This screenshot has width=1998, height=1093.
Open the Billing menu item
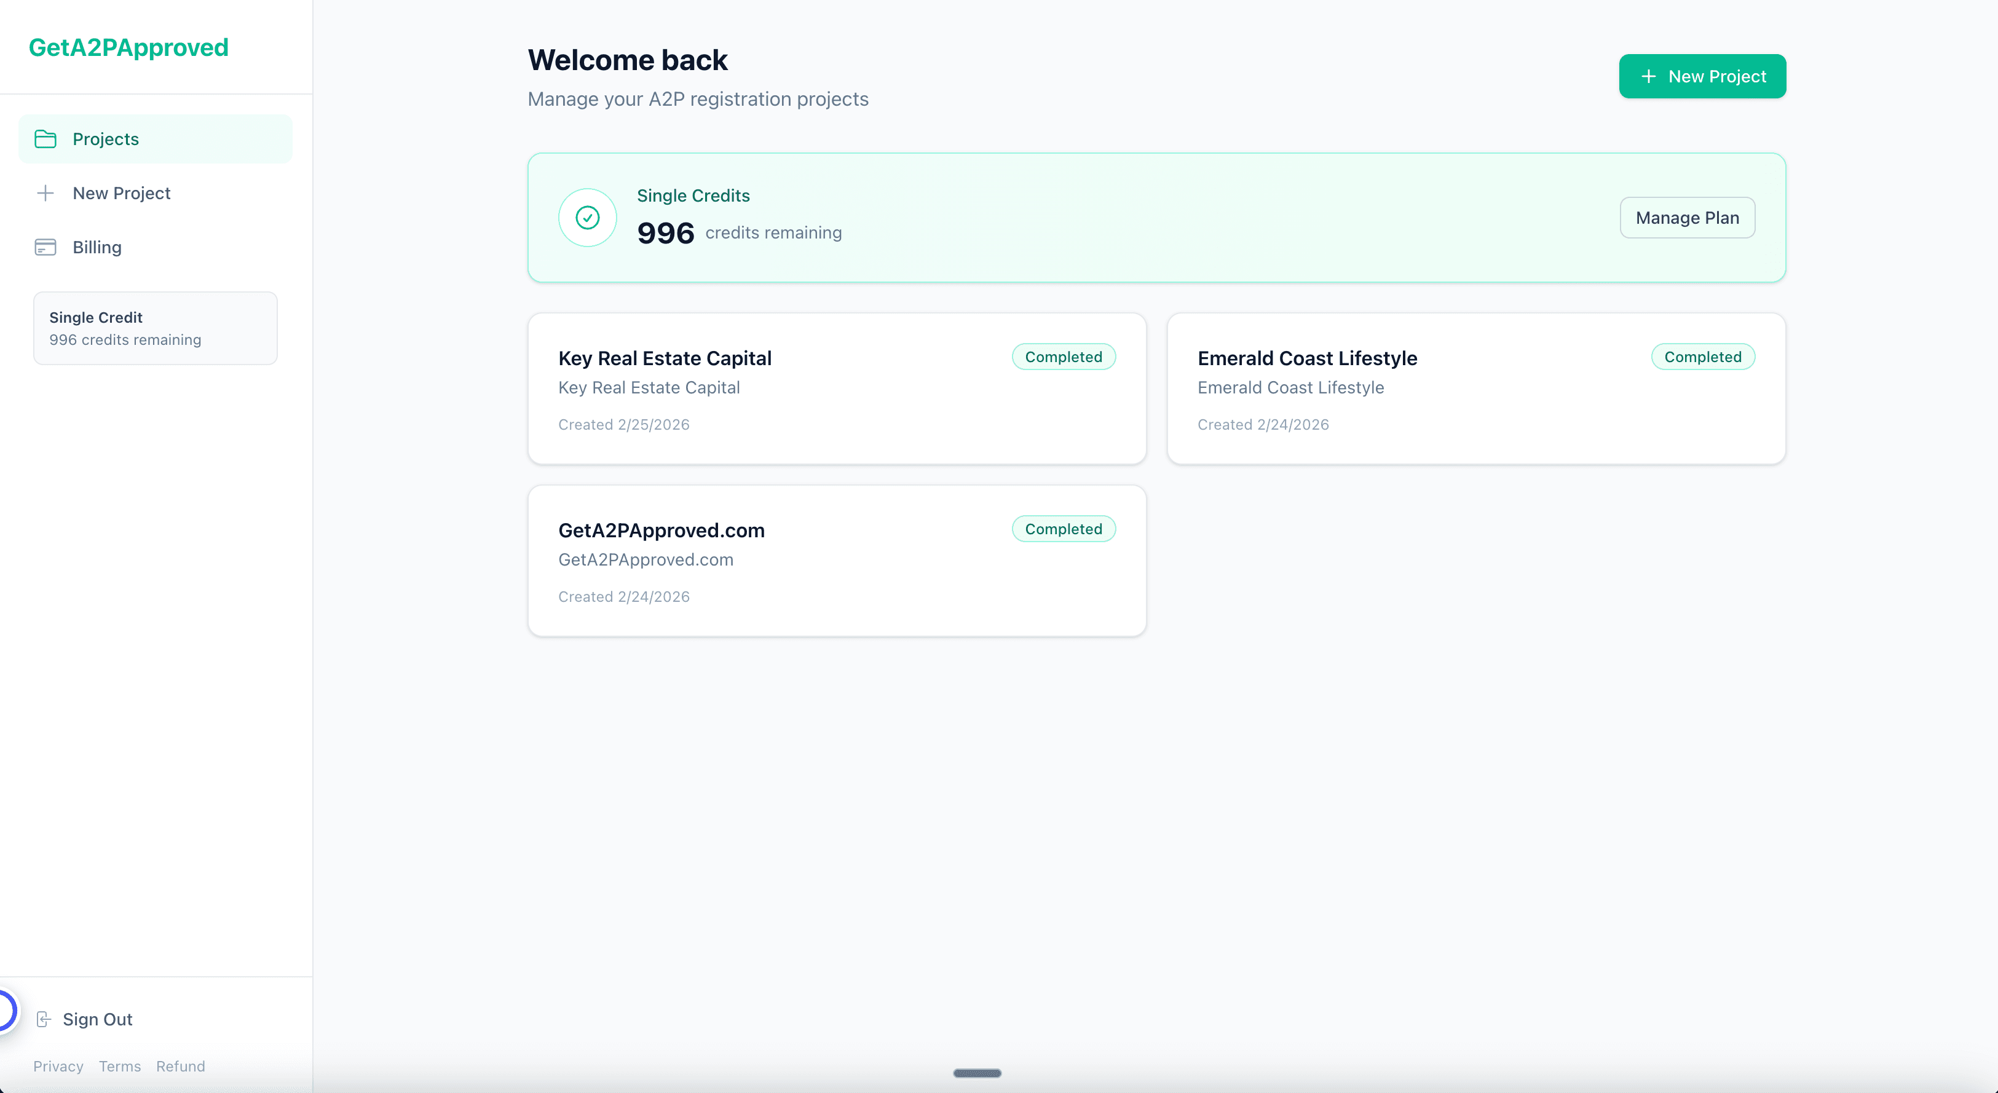(97, 248)
